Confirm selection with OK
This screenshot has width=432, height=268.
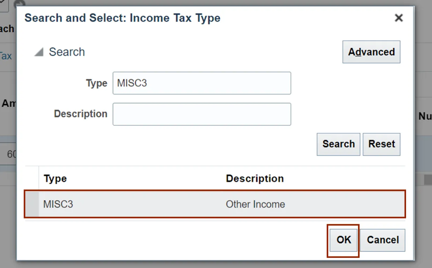point(343,240)
